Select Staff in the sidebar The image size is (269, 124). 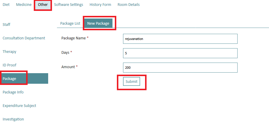[x=6, y=25]
